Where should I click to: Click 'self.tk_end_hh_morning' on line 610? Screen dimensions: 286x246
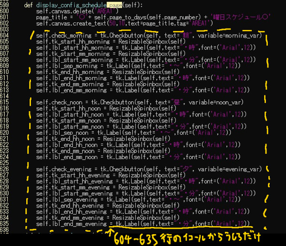pos(70,72)
